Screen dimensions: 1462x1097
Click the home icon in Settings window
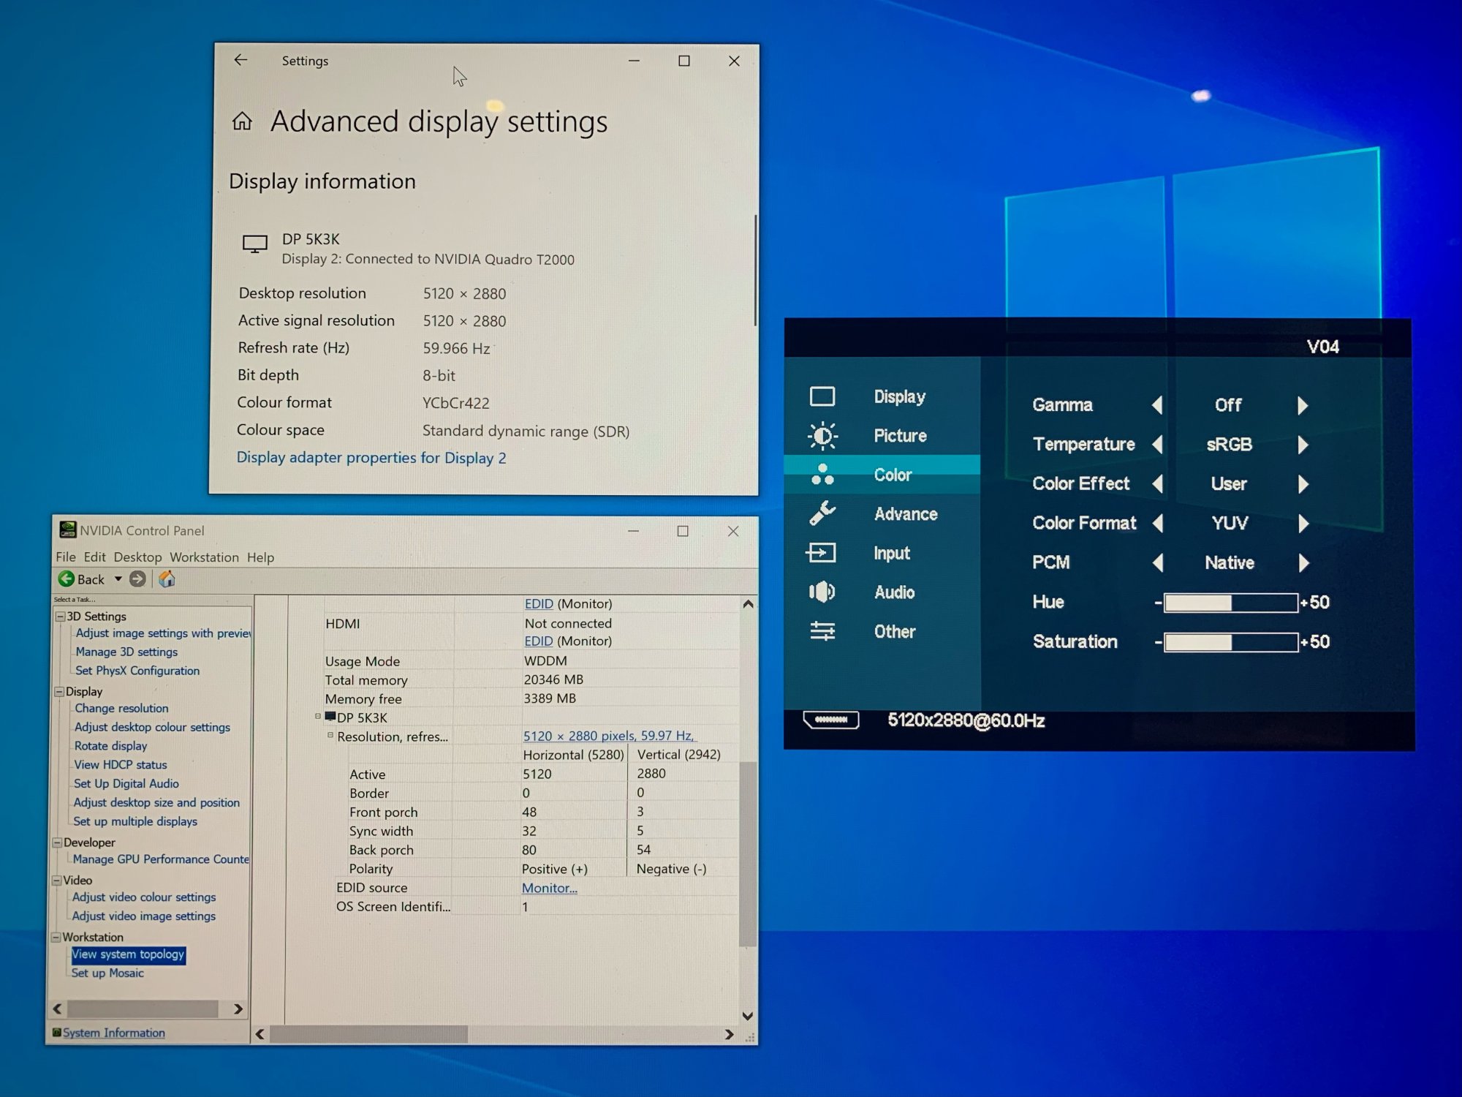coord(242,121)
